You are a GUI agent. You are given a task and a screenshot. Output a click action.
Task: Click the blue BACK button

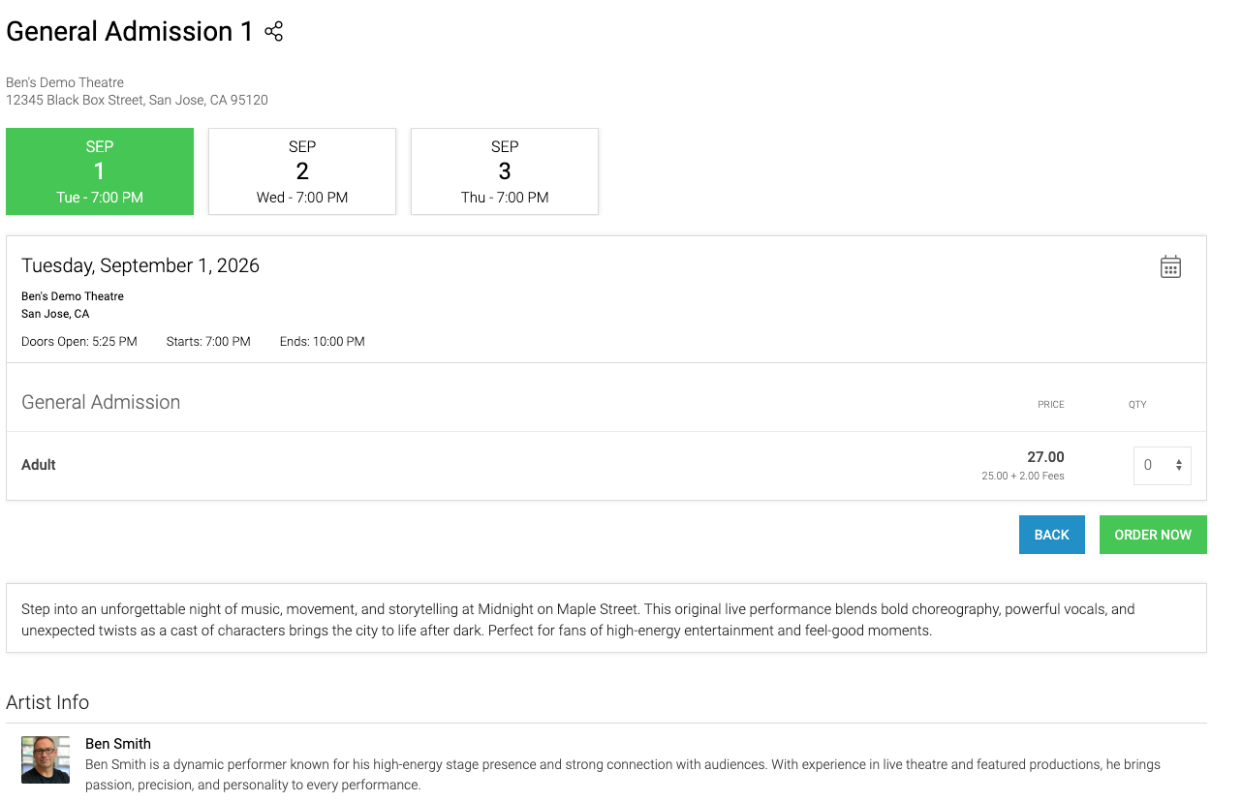coord(1051,535)
